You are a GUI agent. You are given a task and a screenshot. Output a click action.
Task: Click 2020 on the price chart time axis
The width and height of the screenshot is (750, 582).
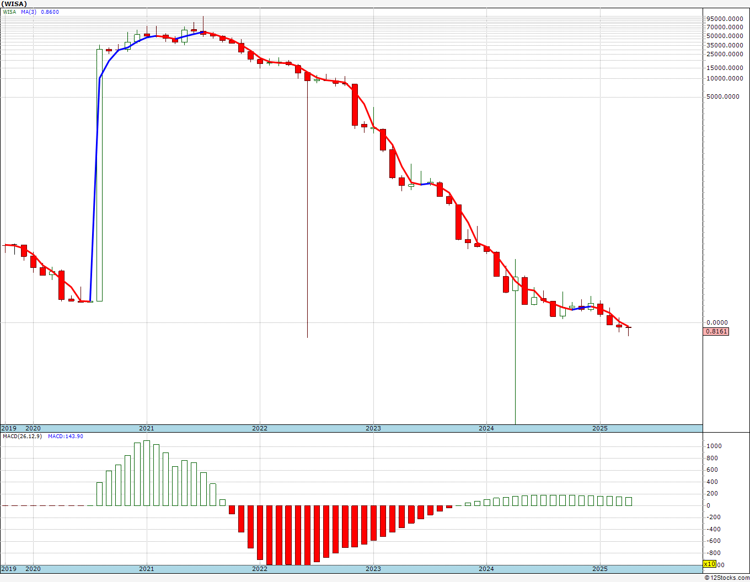point(33,428)
